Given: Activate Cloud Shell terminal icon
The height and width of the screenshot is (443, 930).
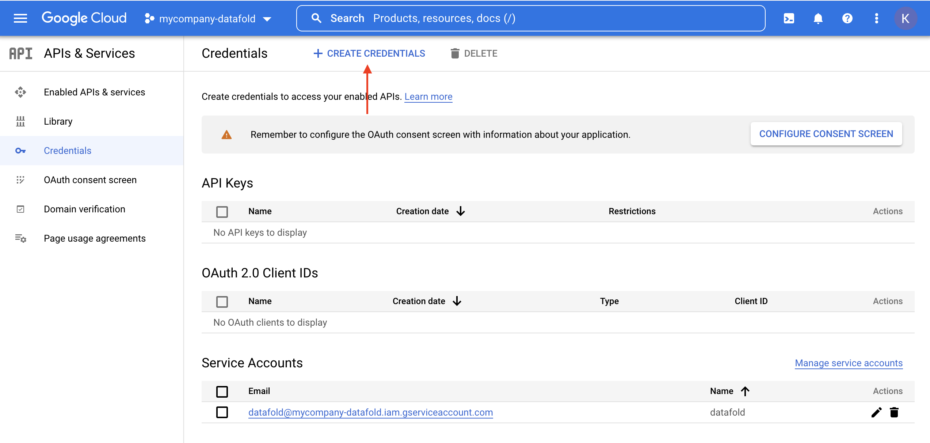Looking at the screenshot, I should click(789, 18).
